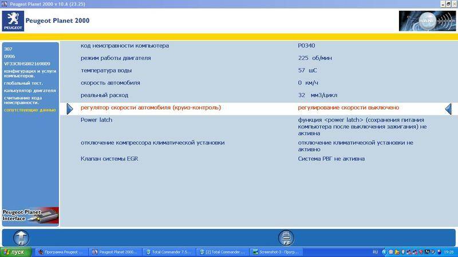
Task: Select 'глобальный тест' in left sidebar
Action: point(23,83)
